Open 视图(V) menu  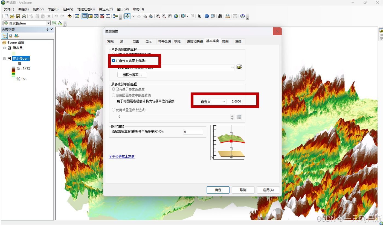tap(38, 9)
